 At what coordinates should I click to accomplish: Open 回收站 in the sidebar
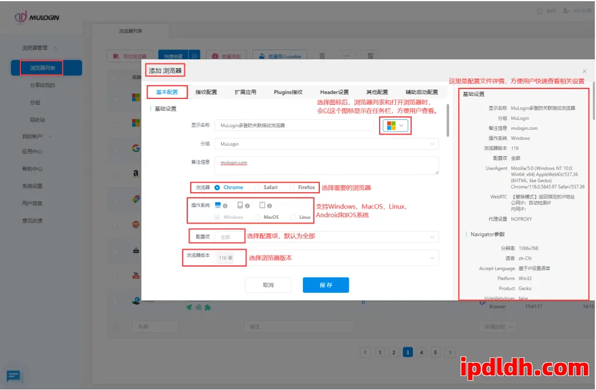[x=37, y=120]
